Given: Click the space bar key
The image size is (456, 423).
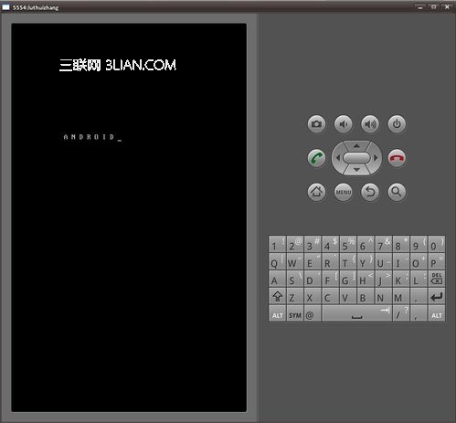Looking at the screenshot, I should pos(356,313).
